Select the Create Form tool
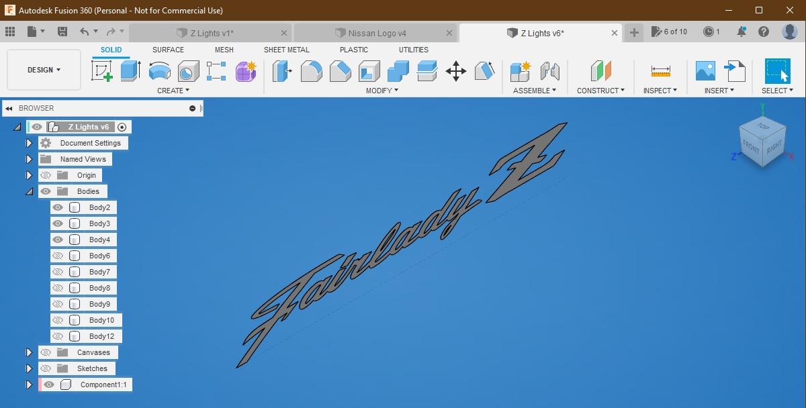806x408 pixels. point(246,70)
